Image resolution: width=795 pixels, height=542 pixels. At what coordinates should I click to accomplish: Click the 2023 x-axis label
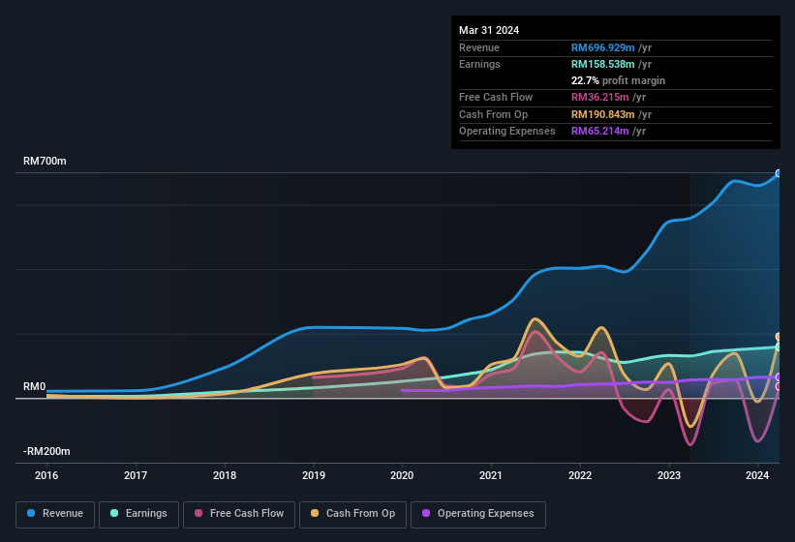pos(669,475)
